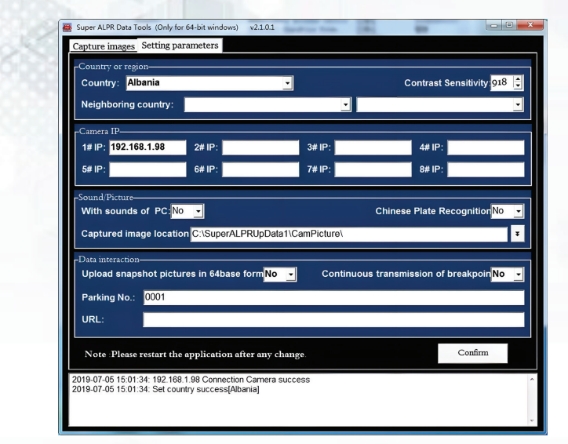Click the Captured image location path field
The width and height of the screenshot is (568, 444).
pos(348,234)
